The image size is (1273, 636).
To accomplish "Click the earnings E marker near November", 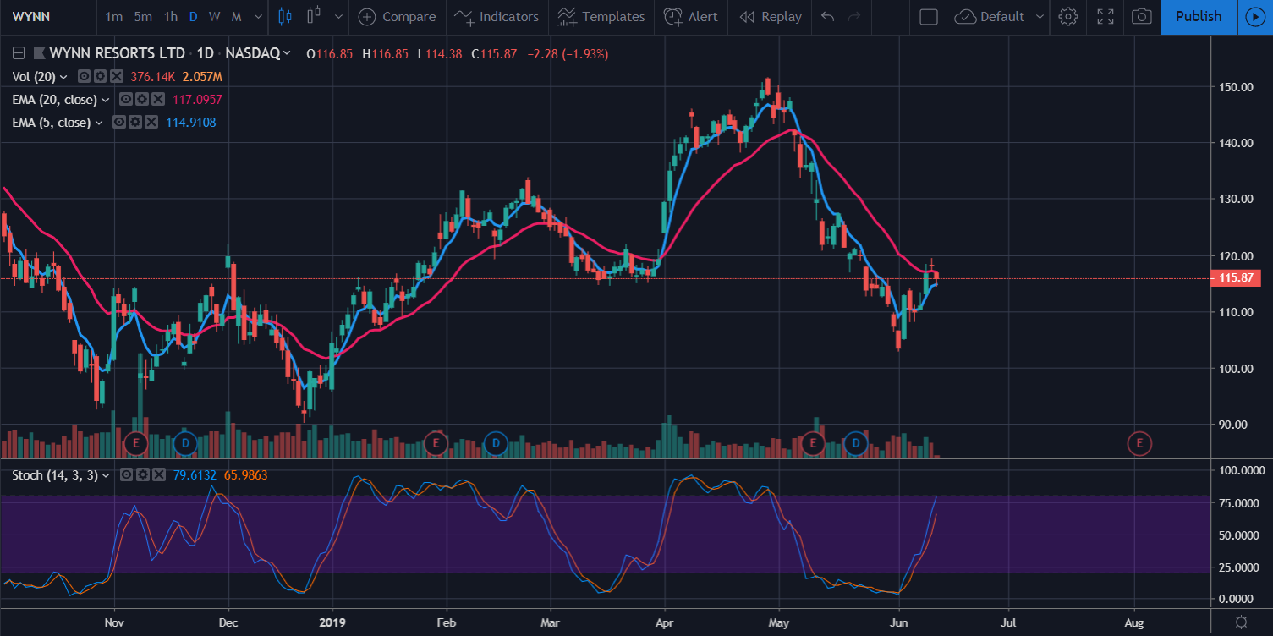I will [136, 442].
